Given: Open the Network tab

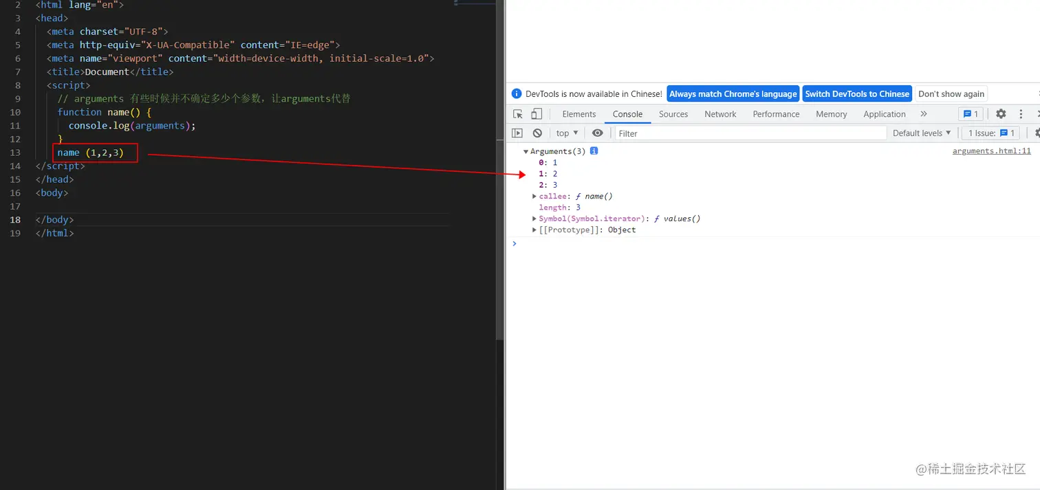Looking at the screenshot, I should (x=720, y=114).
